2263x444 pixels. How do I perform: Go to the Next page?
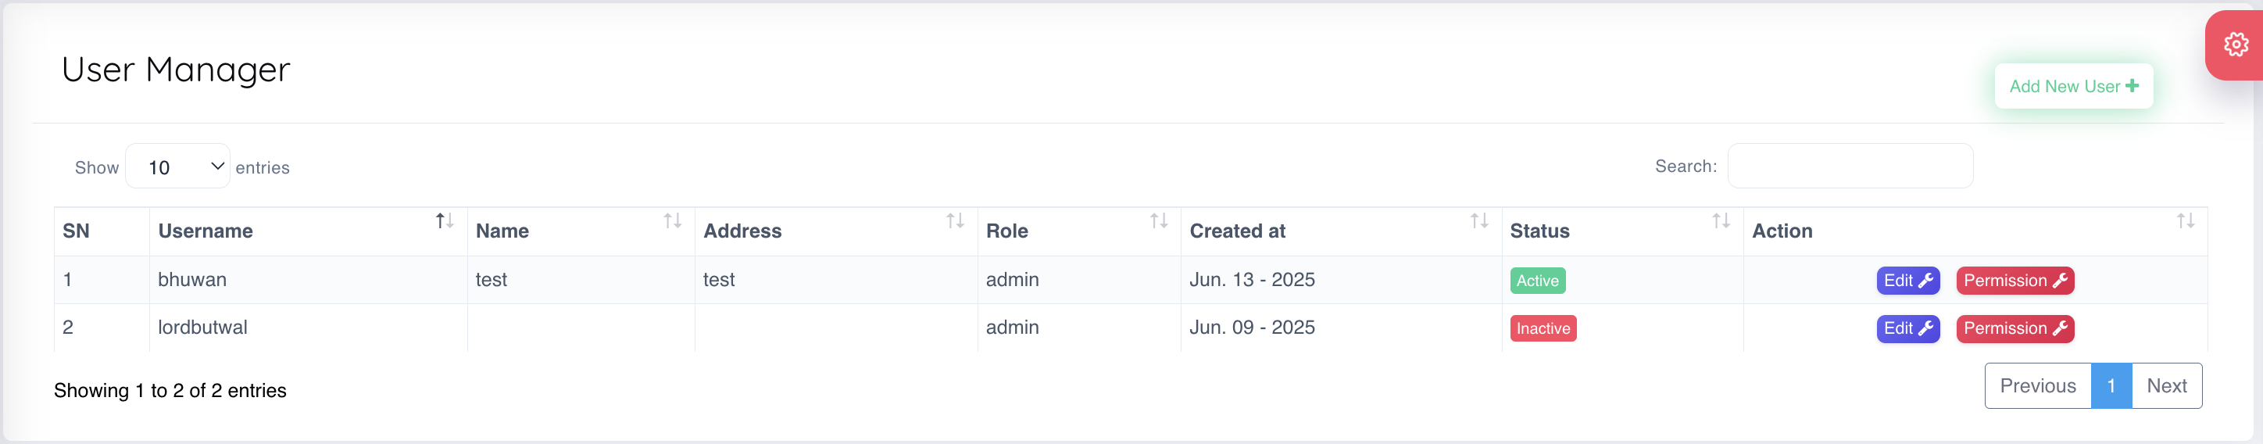(2166, 386)
